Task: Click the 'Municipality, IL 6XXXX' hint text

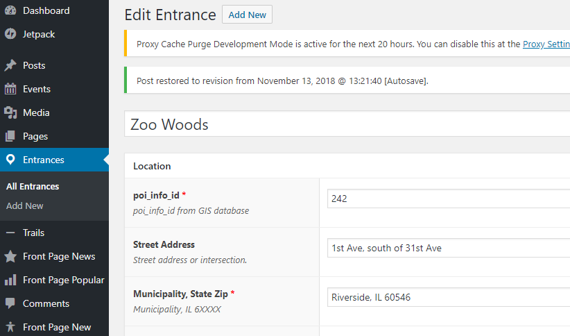Action: tap(177, 310)
